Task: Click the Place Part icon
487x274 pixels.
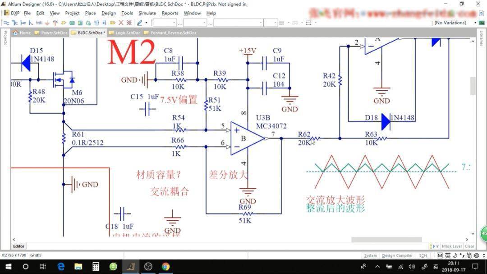Action: click(64, 23)
